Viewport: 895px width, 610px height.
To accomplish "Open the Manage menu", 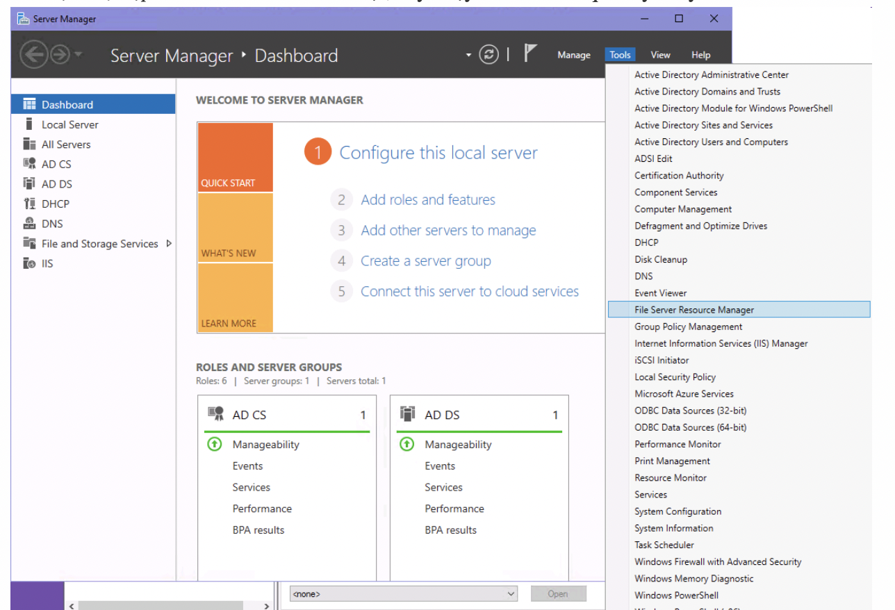I will (574, 55).
